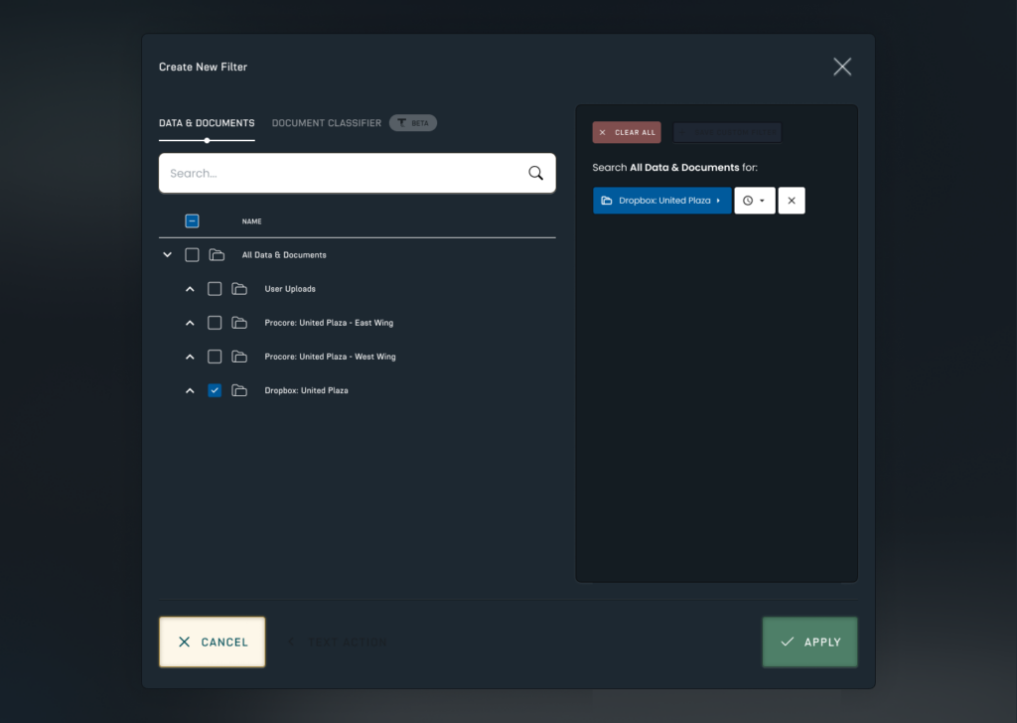The image size is (1017, 723).
Task: Click the Procore West Wing folder icon
Action: [x=239, y=357]
